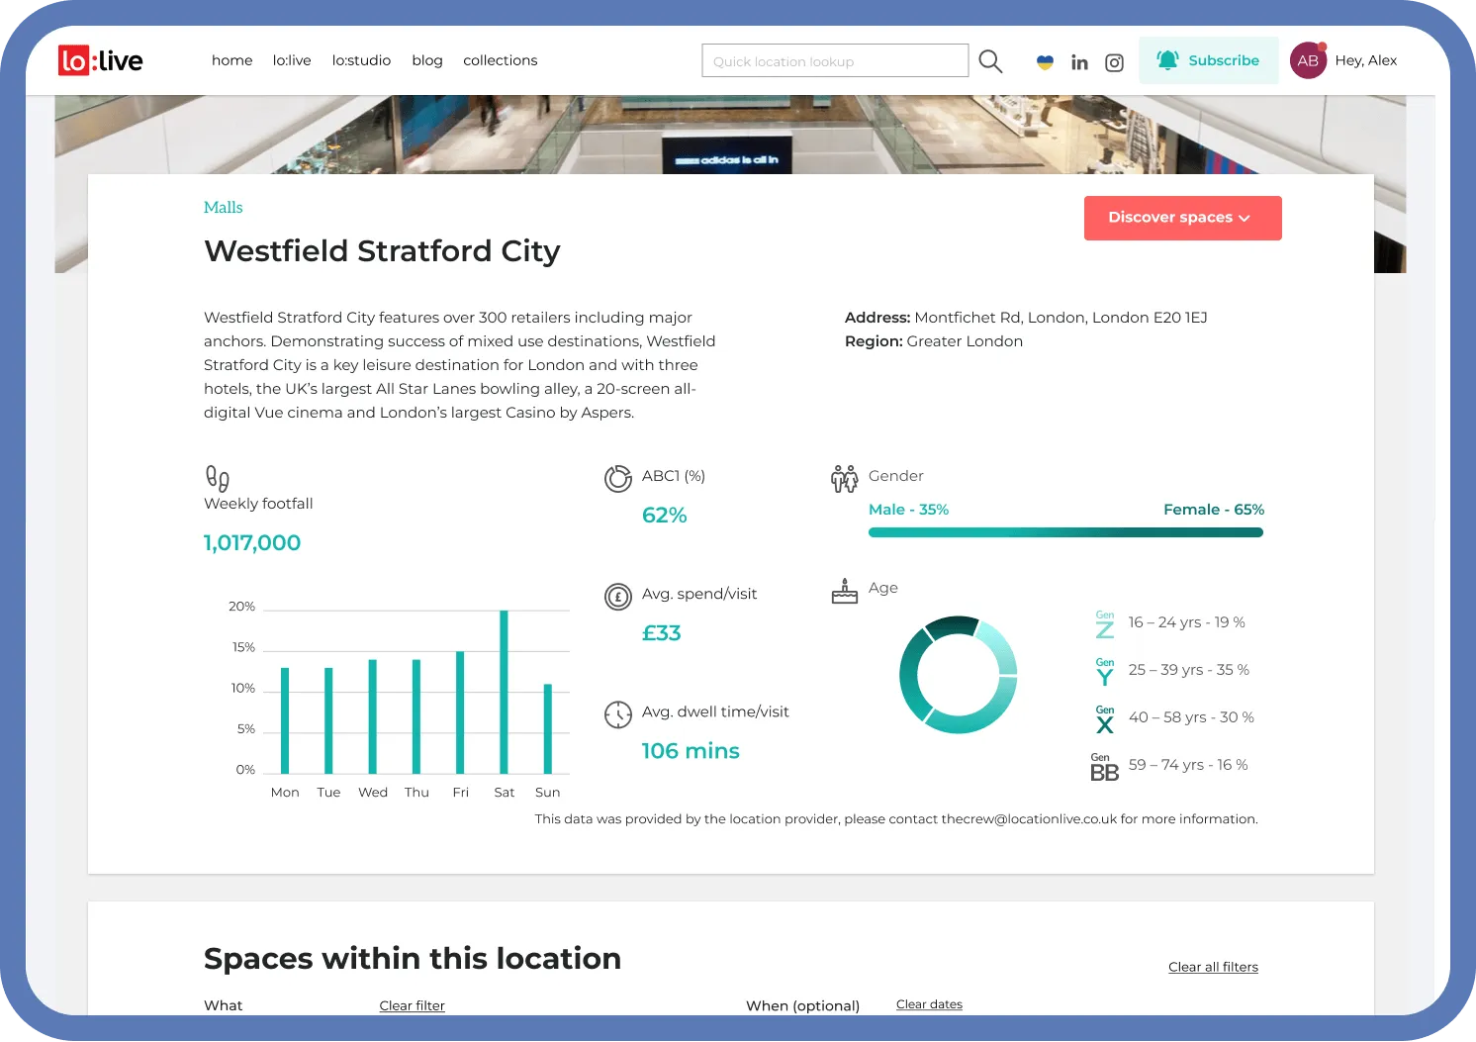Click the Clear filter link
Viewport: 1476px width, 1042px height.
click(412, 1005)
